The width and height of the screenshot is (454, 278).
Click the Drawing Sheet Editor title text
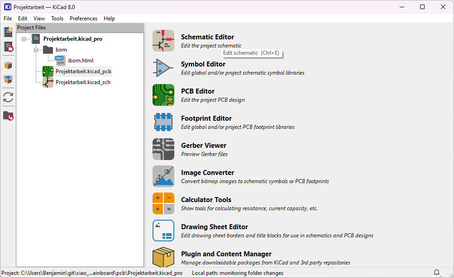coord(214,227)
